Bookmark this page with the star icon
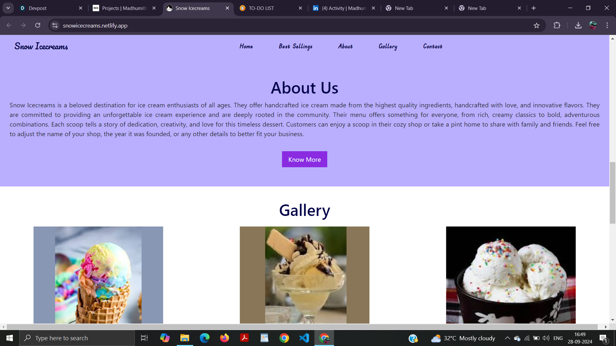The height and width of the screenshot is (346, 616). tap(536, 25)
